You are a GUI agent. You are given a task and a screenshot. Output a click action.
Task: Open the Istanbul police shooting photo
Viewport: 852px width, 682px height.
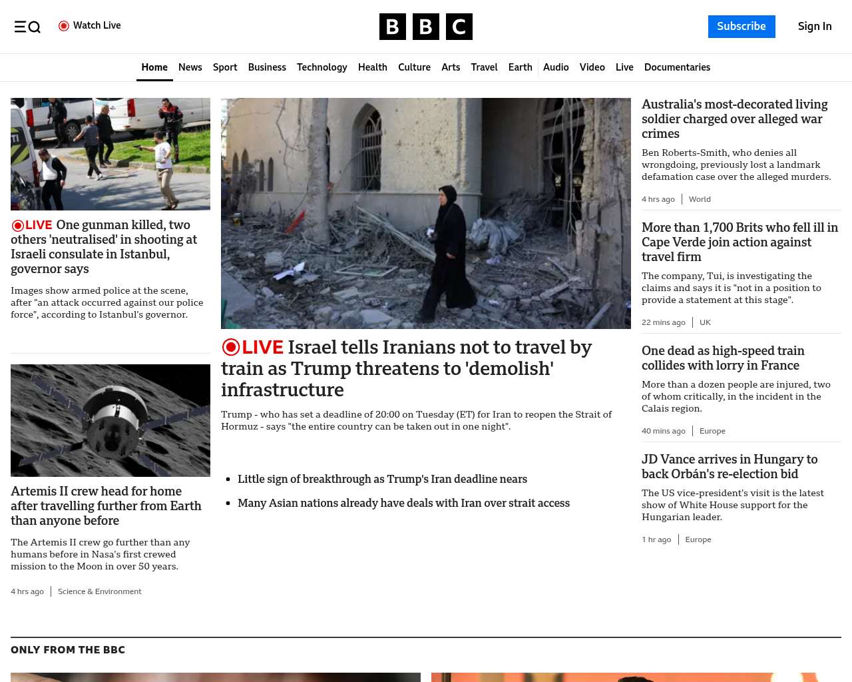[x=110, y=154]
